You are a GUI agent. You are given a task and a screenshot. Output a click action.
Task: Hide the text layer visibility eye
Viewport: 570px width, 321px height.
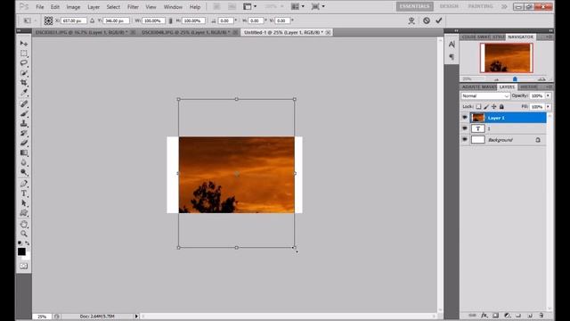pyautogui.click(x=465, y=128)
